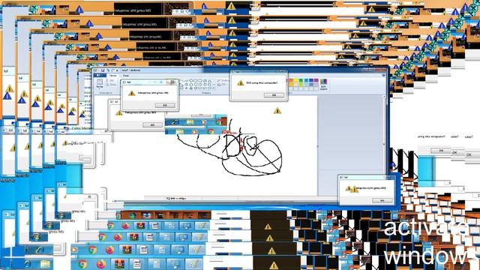Select the oval shape in Paint's Shapes gallery
480x270 pixels.
tap(190, 80)
